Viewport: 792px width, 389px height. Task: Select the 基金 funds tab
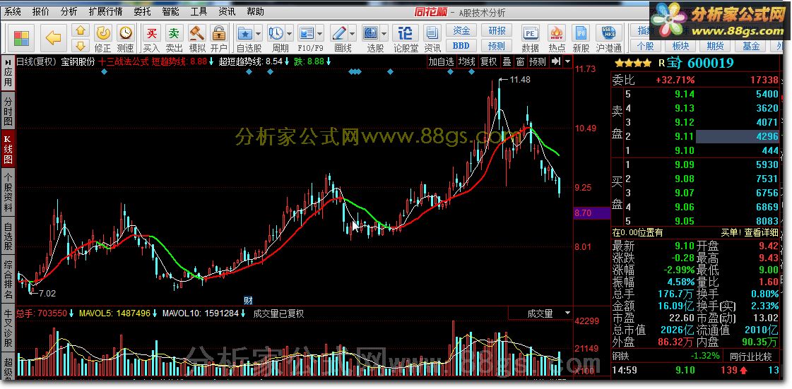point(750,46)
